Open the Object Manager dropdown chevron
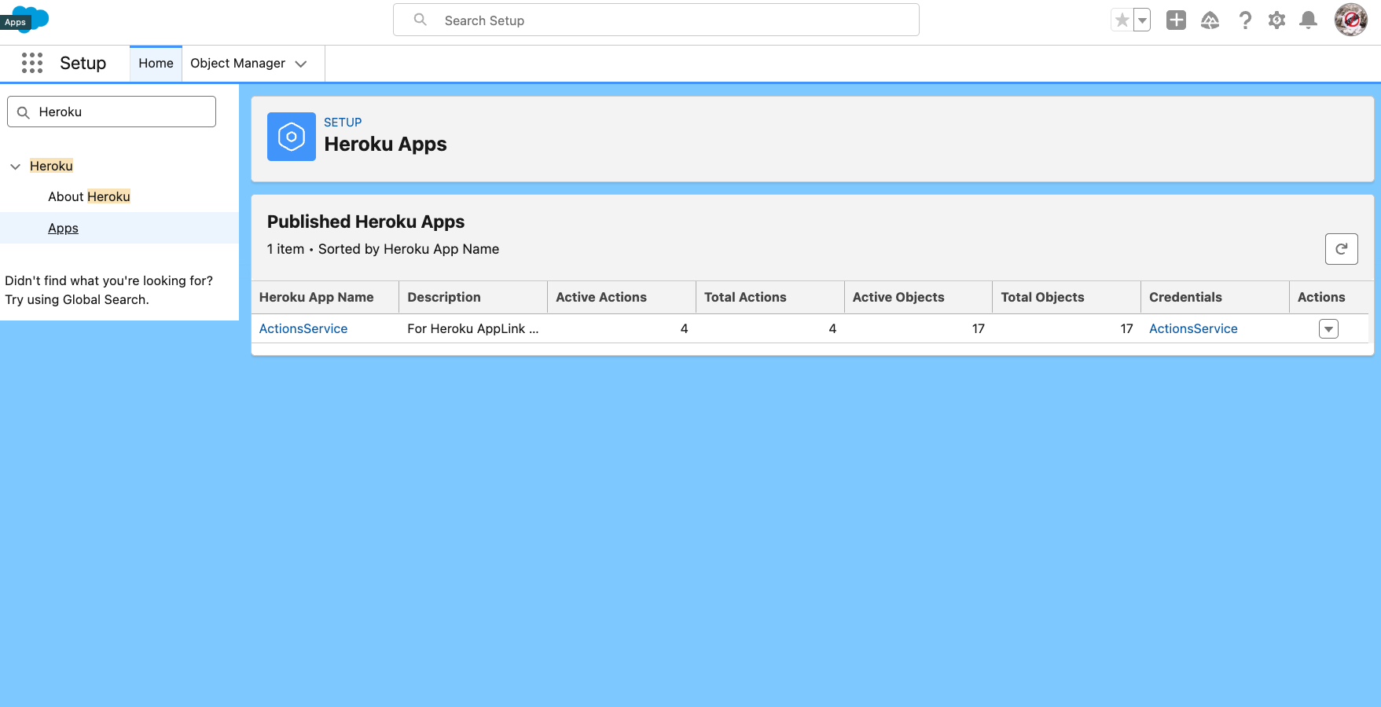Screen dimensions: 1381x707 301,64
